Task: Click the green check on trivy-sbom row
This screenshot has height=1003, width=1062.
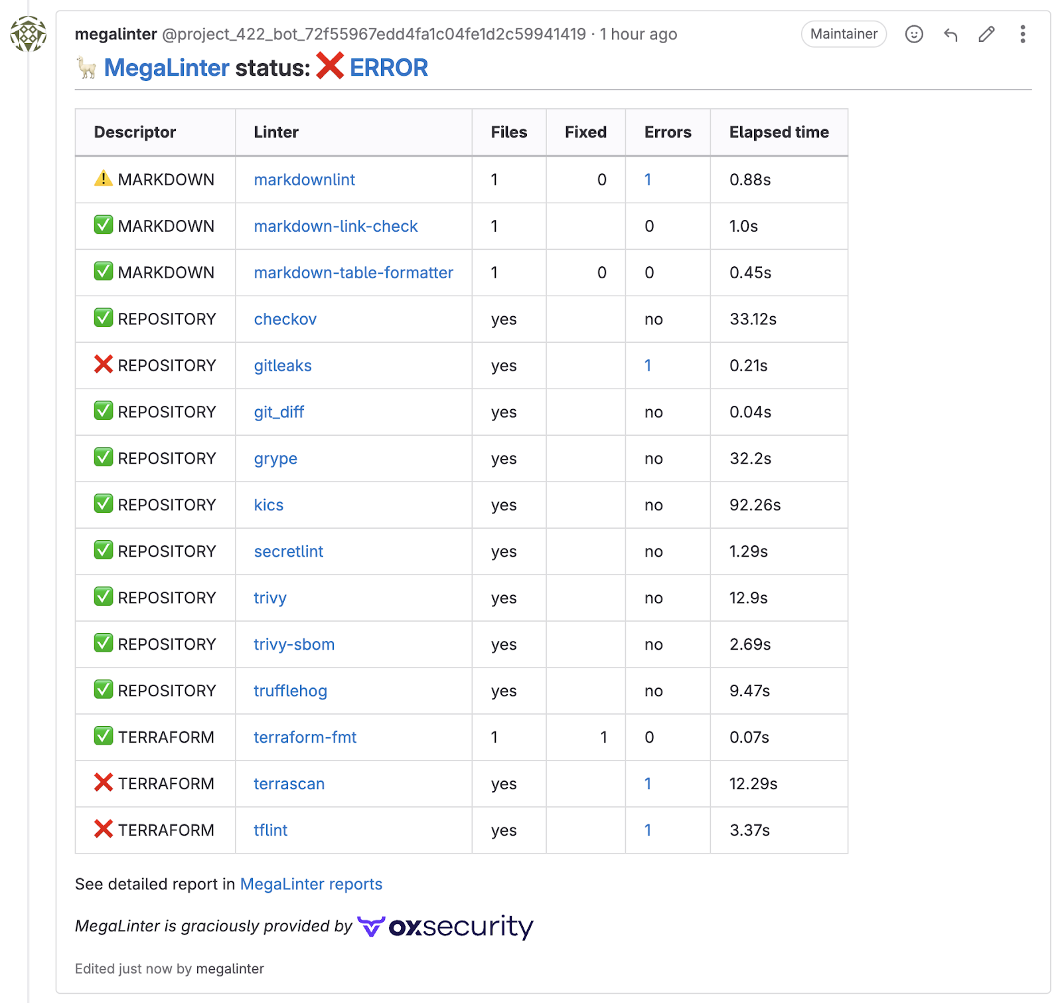Action: click(x=103, y=643)
